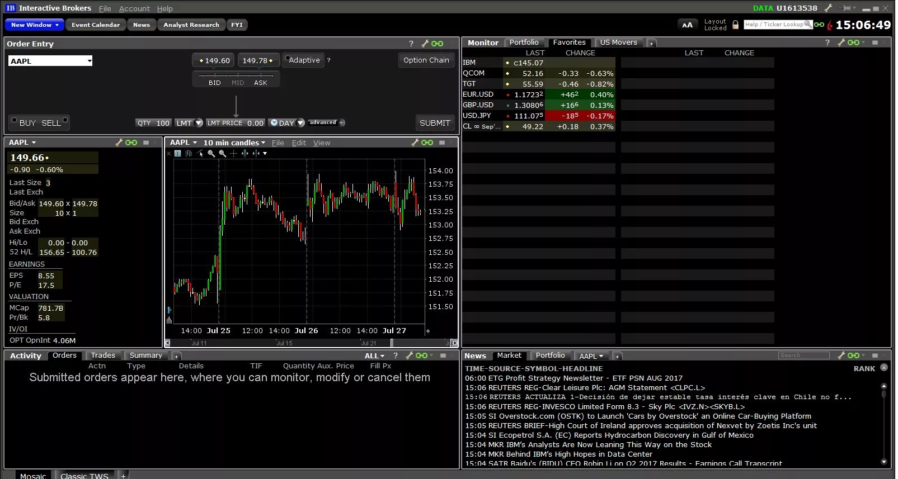The height and width of the screenshot is (479, 898).
Task: Select the SELL radio button
Action: pyautogui.click(x=65, y=120)
